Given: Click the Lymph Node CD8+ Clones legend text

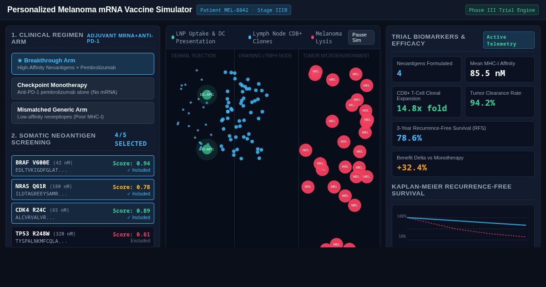Looking at the screenshot, I should pos(278,37).
